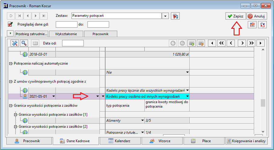
Task: Switch to Płace tab
Action: pyautogui.click(x=204, y=141)
